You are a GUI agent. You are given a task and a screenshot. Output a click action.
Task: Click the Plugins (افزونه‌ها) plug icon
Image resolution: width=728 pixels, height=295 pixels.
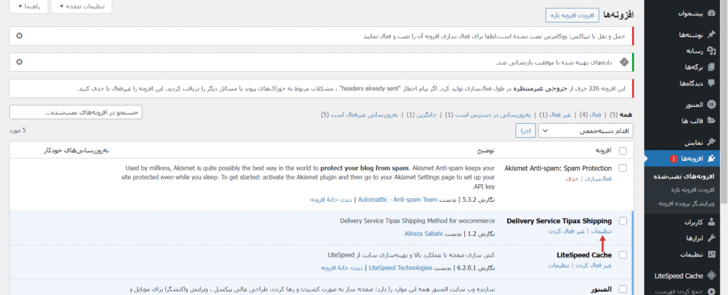pyautogui.click(x=711, y=159)
